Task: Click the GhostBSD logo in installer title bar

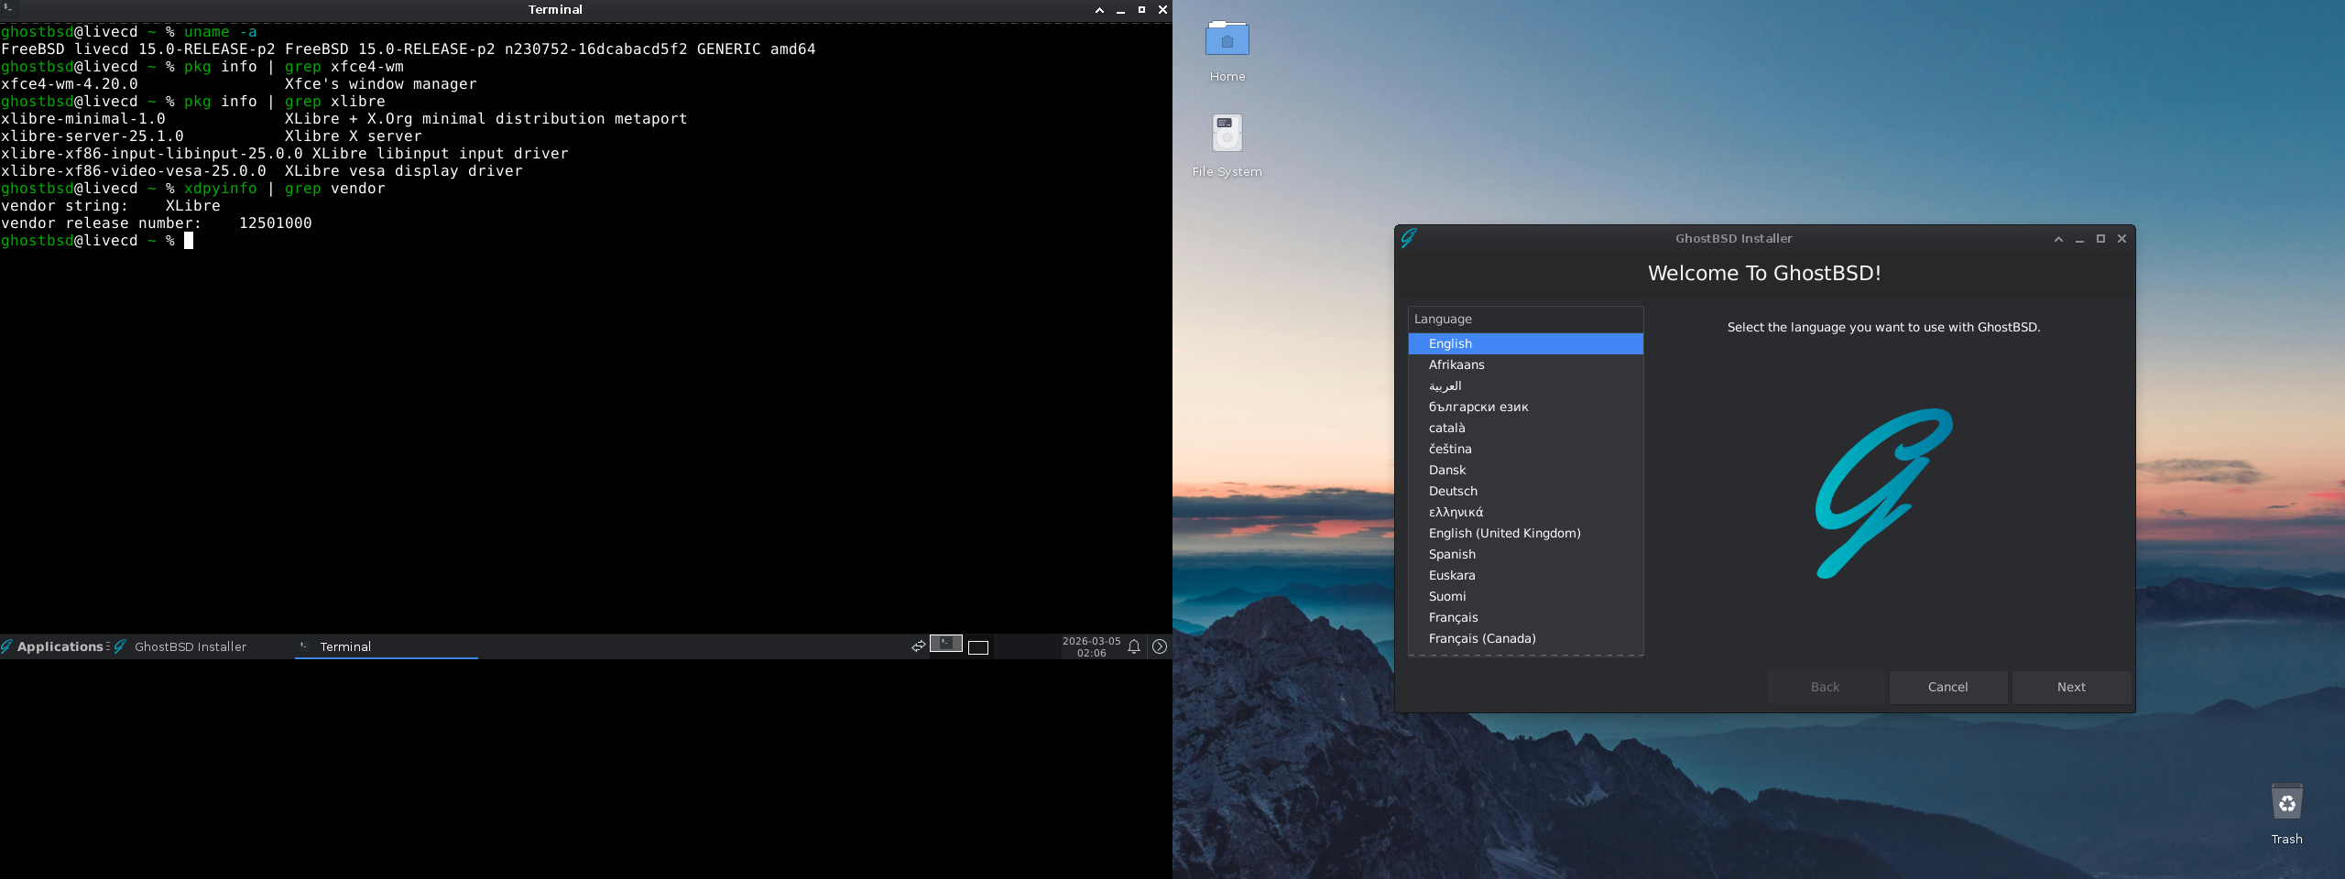Action: (x=1408, y=238)
